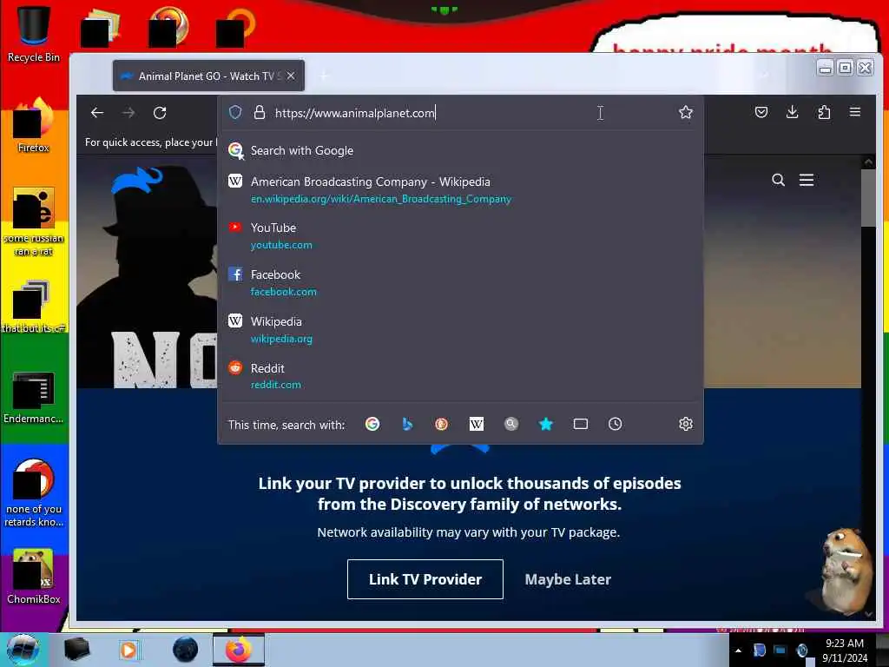889x667 pixels.
Task: Open the dark globe taskbar icon
Action: click(186, 650)
